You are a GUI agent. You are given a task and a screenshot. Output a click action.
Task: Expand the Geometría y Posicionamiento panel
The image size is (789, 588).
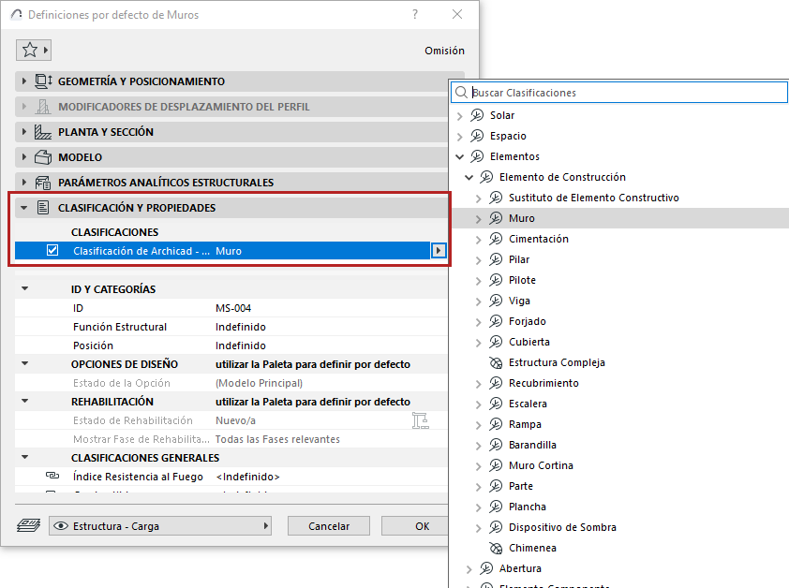[23, 81]
